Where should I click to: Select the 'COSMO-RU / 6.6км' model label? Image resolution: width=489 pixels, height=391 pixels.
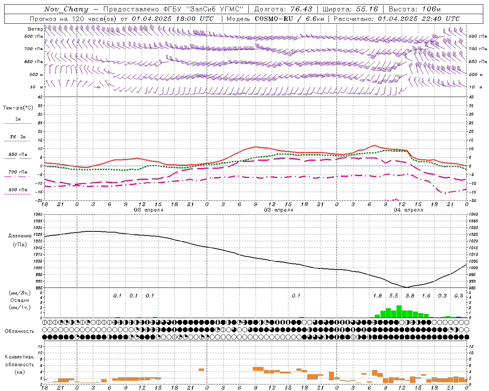289,19
